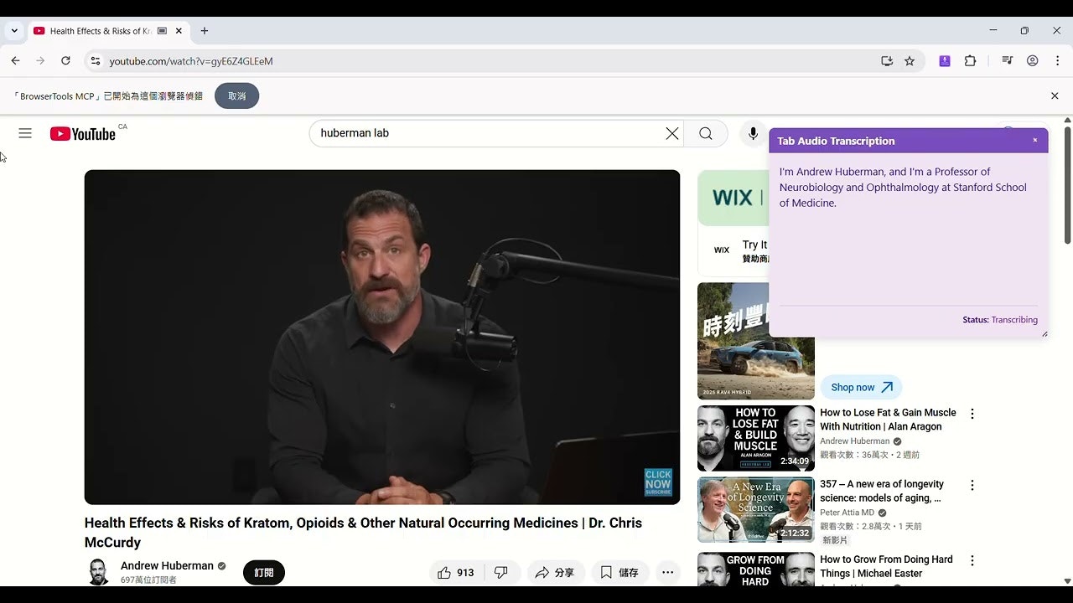The height and width of the screenshot is (603, 1073).
Task: Open the Peter Attia longevity video thumbnail
Action: pyautogui.click(x=755, y=509)
